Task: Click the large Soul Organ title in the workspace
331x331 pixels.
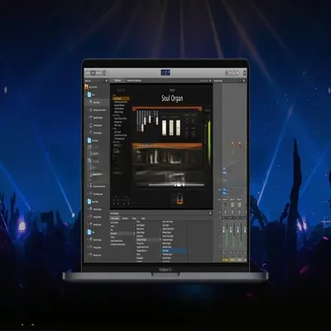Action: pyautogui.click(x=172, y=98)
